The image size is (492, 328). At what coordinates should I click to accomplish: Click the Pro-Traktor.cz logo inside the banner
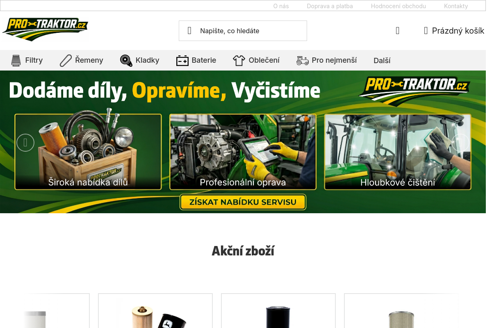click(x=414, y=91)
